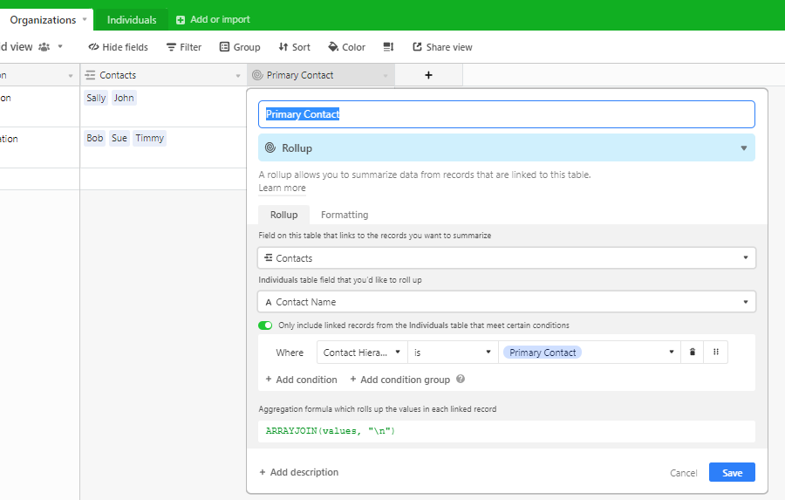
Task: Click the Timmy linked record chip
Action: [150, 138]
